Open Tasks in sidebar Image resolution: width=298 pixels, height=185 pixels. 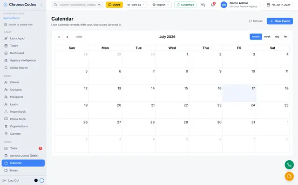click(x=23, y=148)
